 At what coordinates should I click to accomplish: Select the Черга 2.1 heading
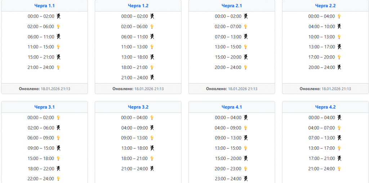(232, 6)
